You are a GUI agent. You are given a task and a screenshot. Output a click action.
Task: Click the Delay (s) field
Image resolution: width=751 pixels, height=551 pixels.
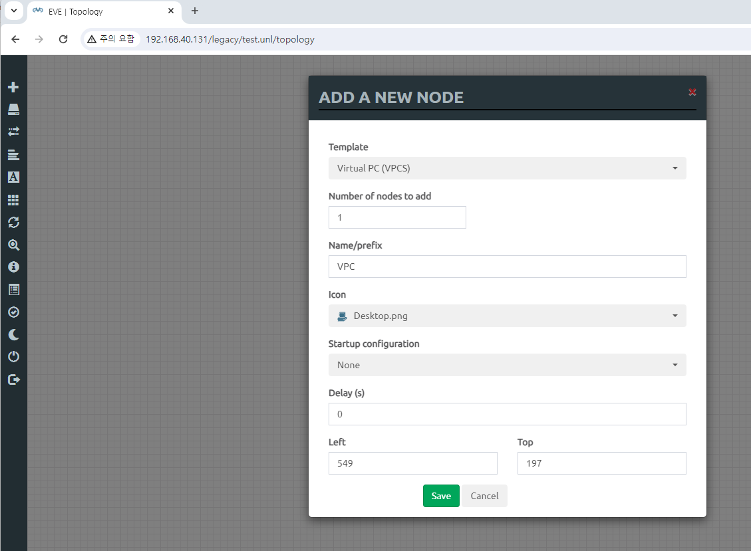(508, 414)
